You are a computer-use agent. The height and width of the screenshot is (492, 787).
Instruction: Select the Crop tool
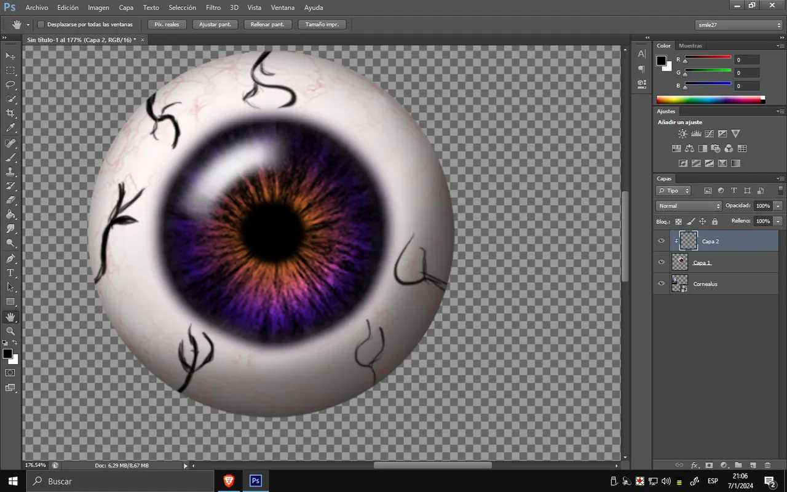coord(10,114)
